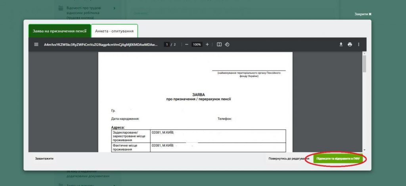
Task: Expand Відомості про трудові відносини chevron
Action: tap(115, 8)
